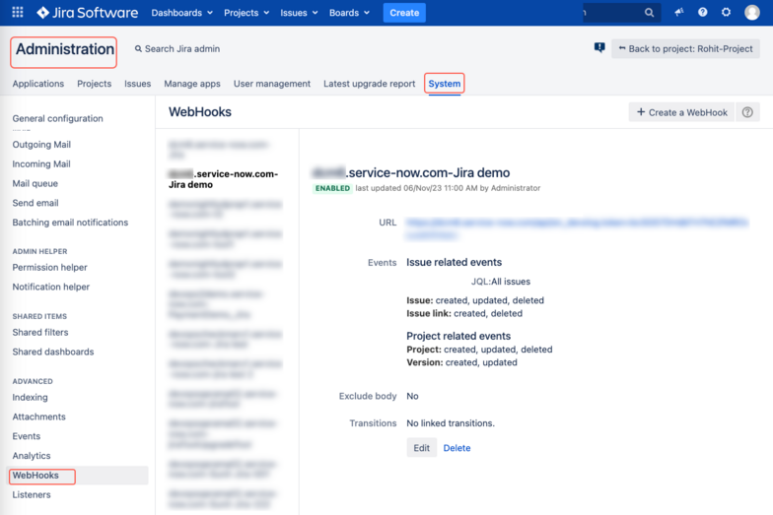The image size is (773, 515).
Task: Open the WebHooks help icon
Action: coord(747,112)
